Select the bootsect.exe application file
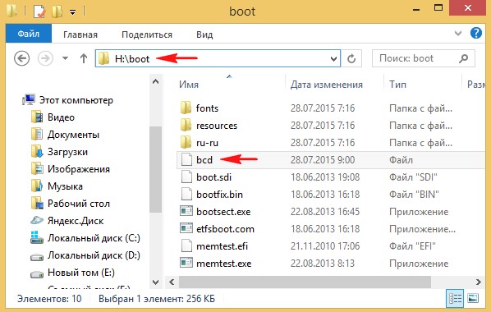 [x=223, y=212]
